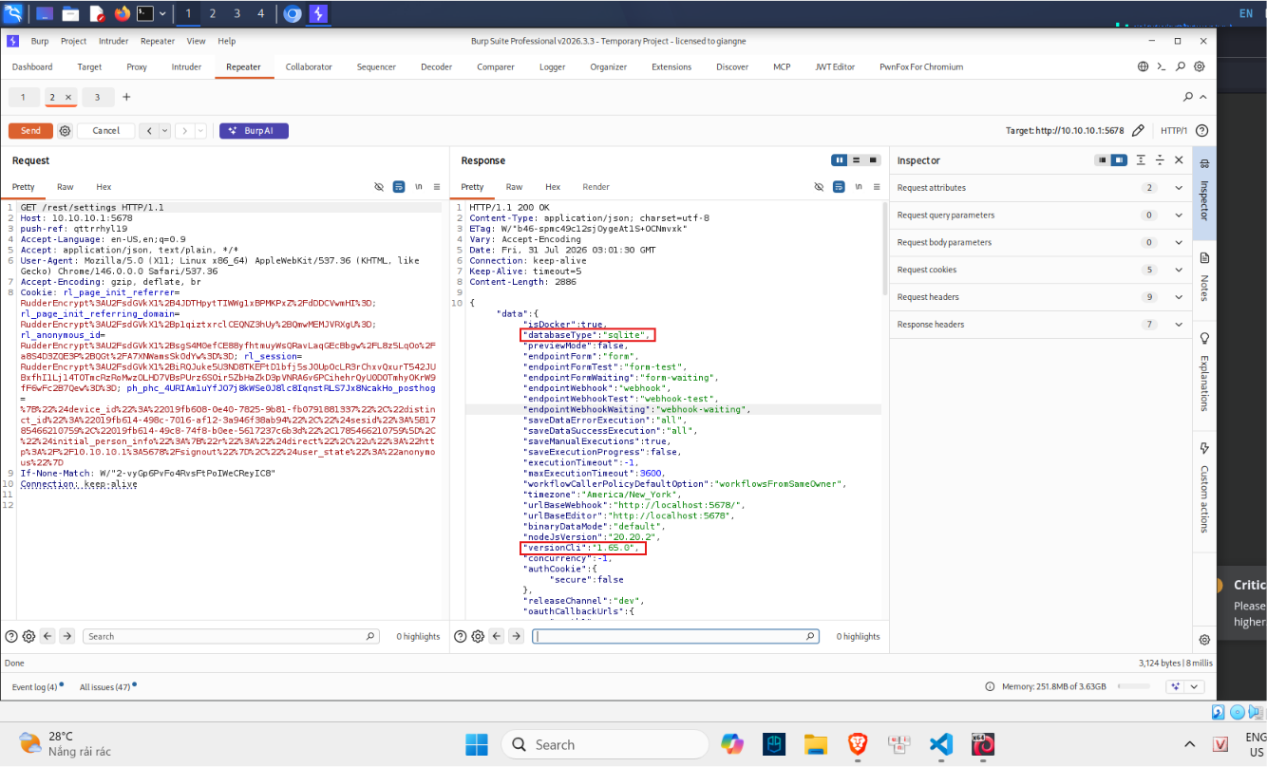Open Event log (4)
This screenshot has width=1267, height=767.
[x=34, y=686]
